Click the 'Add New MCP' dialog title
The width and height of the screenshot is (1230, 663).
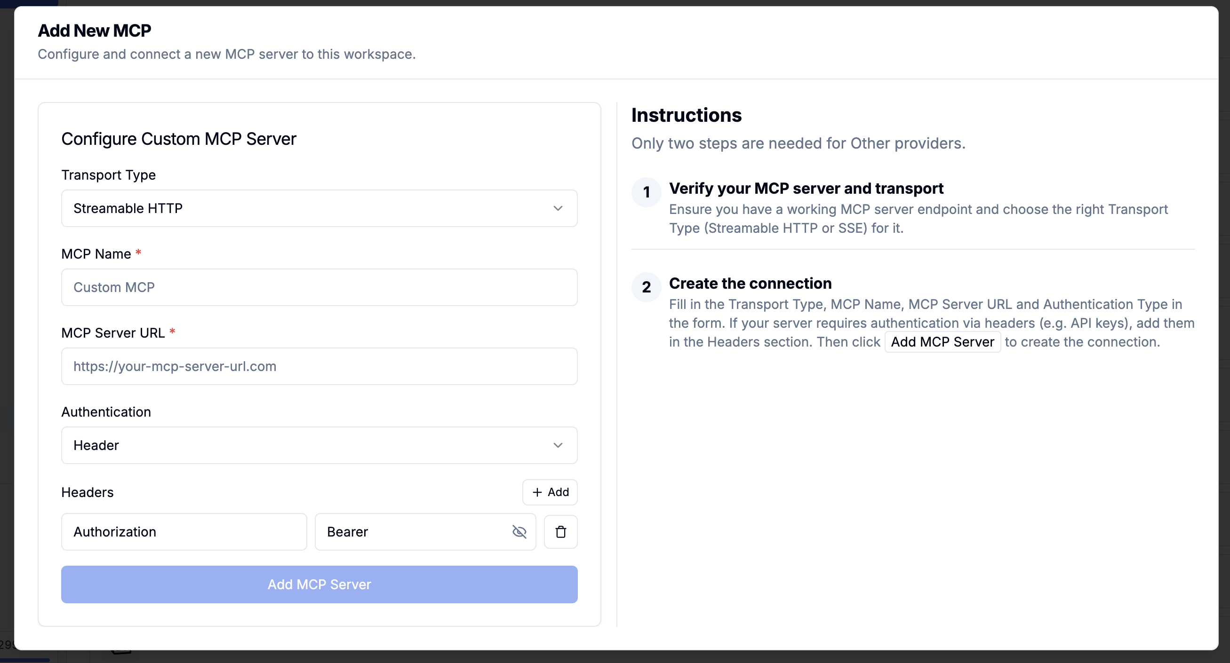[95, 31]
